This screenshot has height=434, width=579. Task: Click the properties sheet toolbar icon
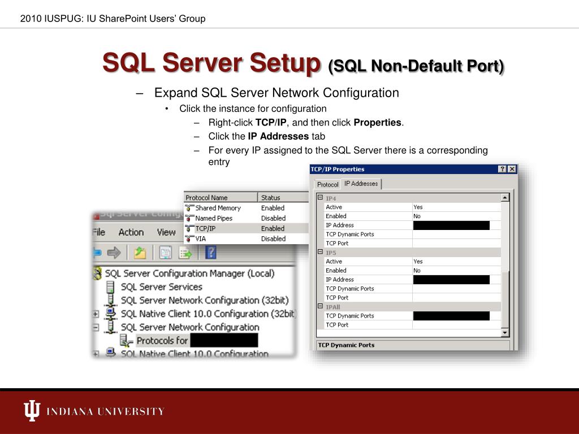[x=166, y=253]
